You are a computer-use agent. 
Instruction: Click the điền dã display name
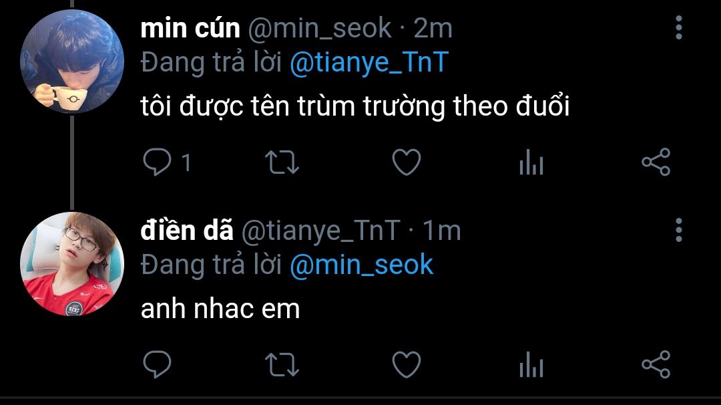click(187, 230)
